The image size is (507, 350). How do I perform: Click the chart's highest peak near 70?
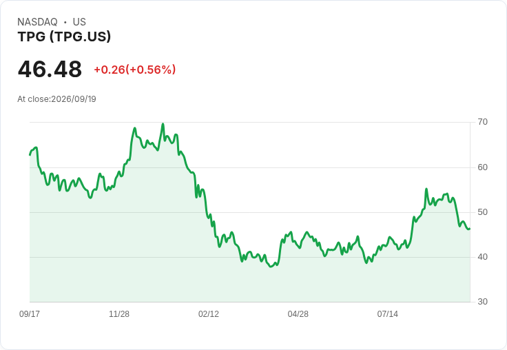point(163,124)
